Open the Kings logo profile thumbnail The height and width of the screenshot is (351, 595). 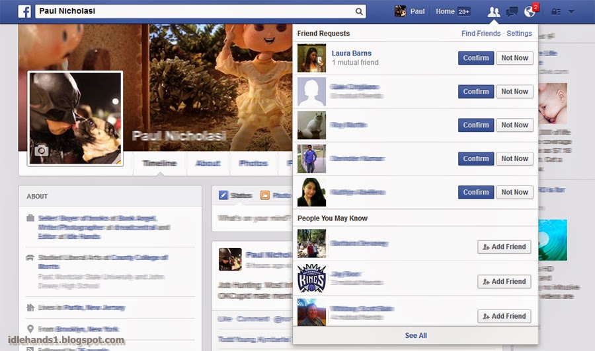[x=311, y=278]
